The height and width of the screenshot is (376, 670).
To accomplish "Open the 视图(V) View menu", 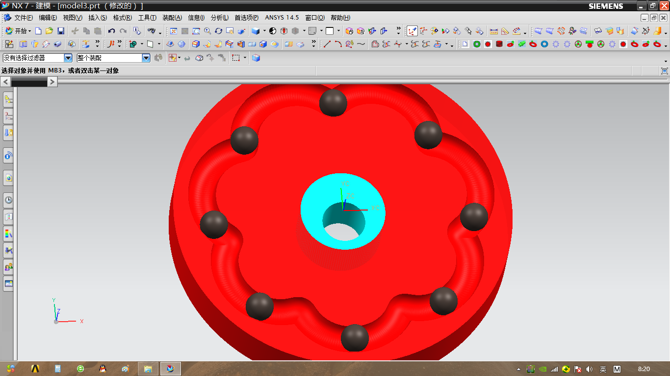I will coord(73,18).
